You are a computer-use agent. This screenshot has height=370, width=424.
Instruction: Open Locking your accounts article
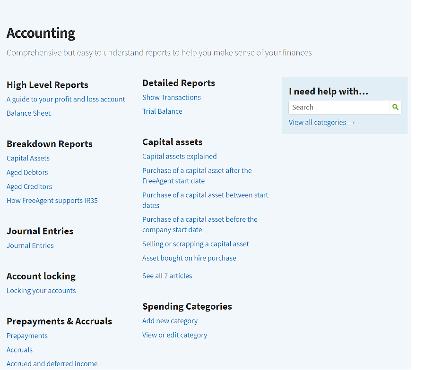tap(41, 291)
